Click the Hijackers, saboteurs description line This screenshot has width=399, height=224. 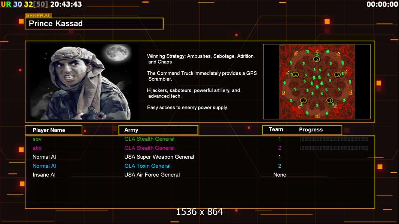click(x=194, y=93)
